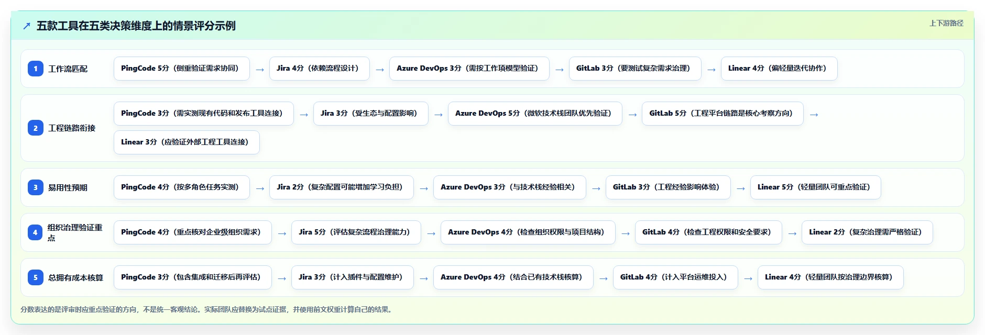Select Azure DevOps 3分 (需按工作项模型验证) chip
The image size is (985, 335).
click(469, 69)
